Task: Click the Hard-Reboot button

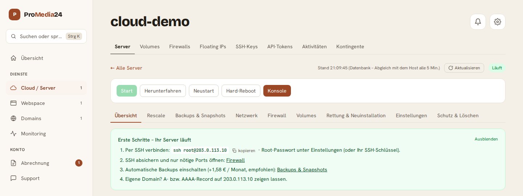Action: pyautogui.click(x=241, y=91)
